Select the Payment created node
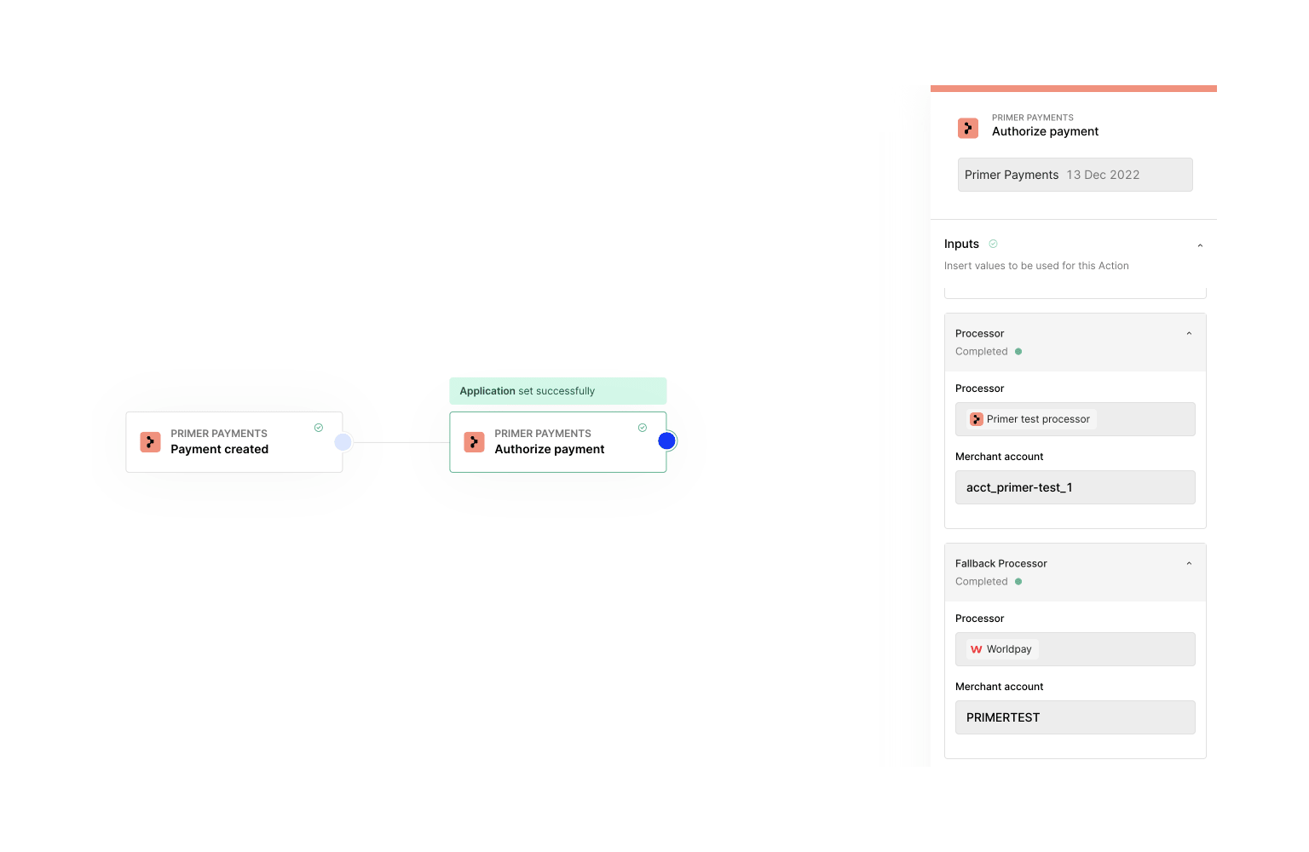Viewport: 1309px width, 852px height. pyautogui.click(x=234, y=442)
